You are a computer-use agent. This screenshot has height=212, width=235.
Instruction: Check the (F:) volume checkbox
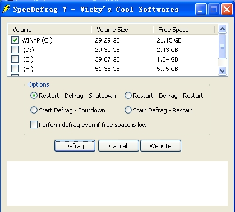tap(15, 69)
